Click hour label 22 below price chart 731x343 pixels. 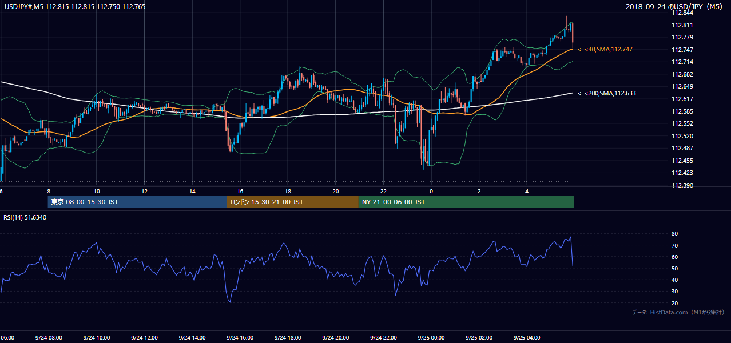[383, 191]
